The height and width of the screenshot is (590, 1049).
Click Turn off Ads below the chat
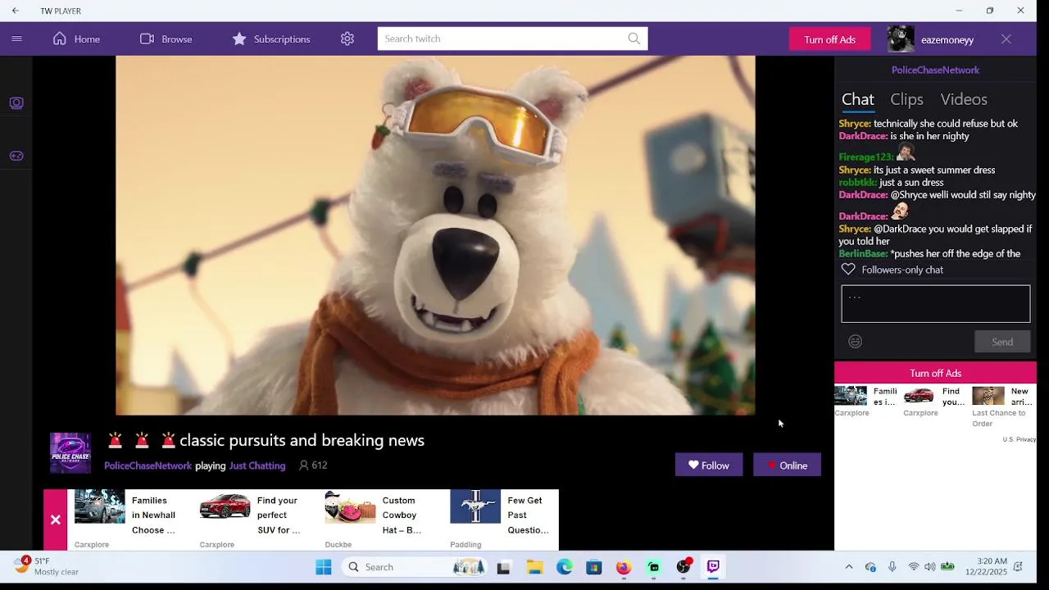[935, 373]
